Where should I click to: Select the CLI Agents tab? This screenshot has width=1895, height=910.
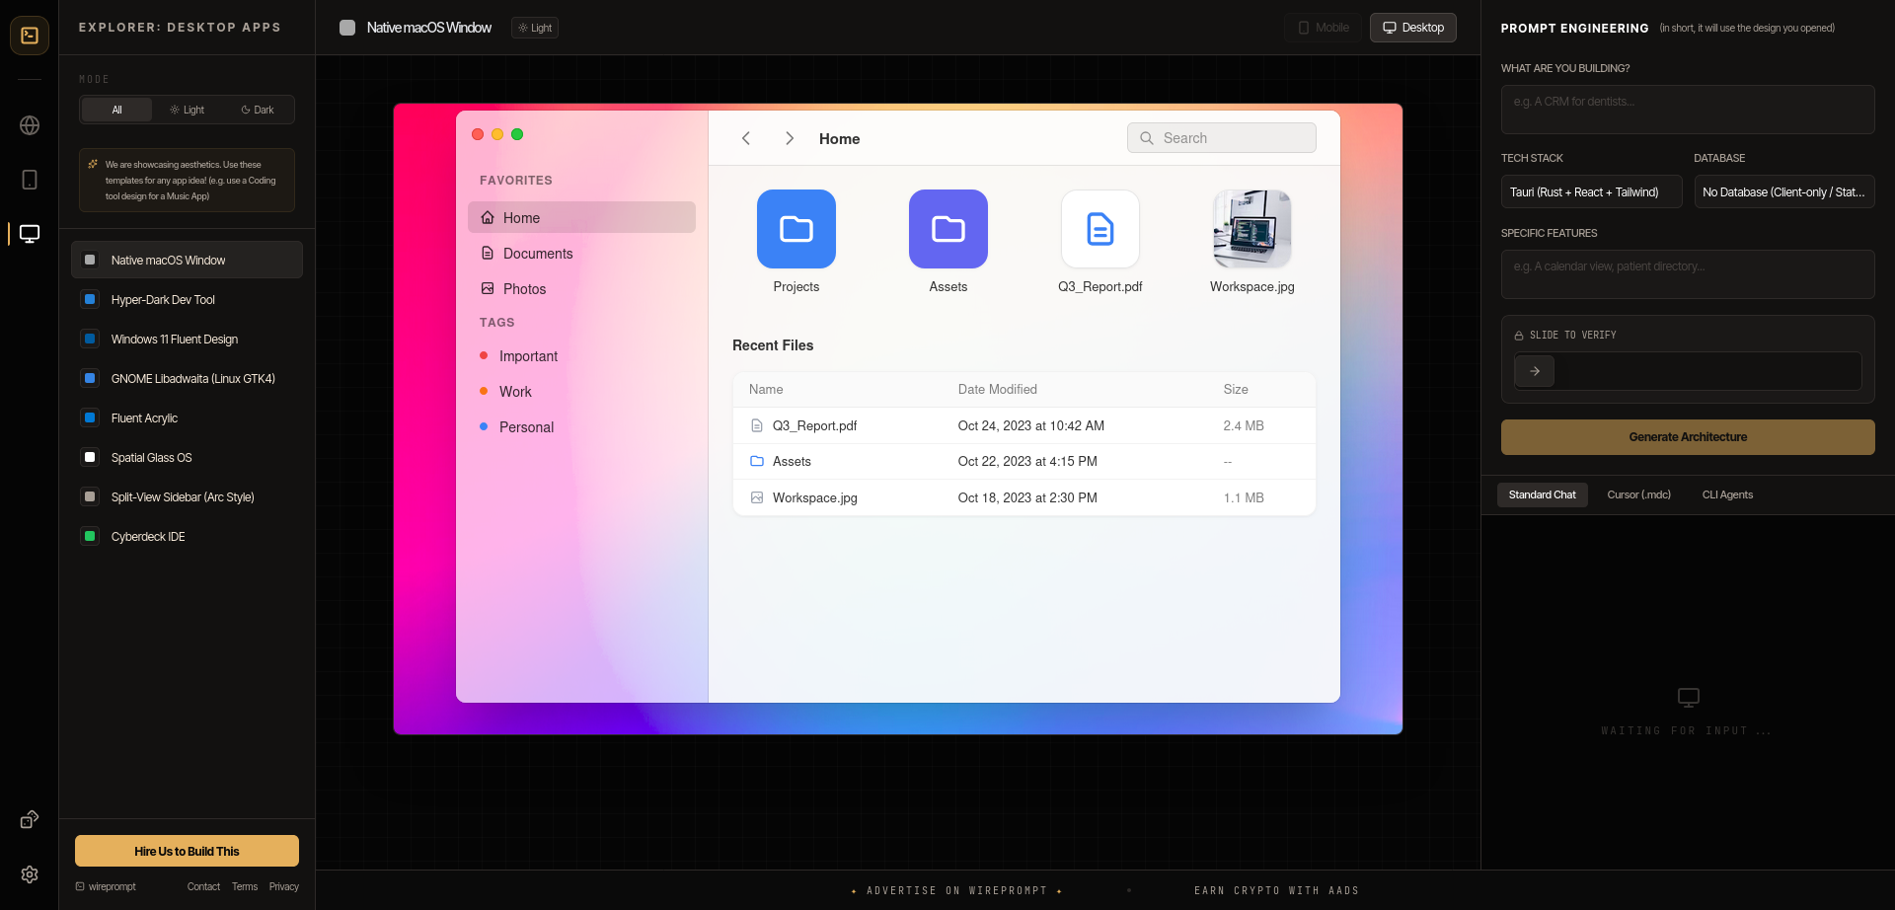(1727, 494)
